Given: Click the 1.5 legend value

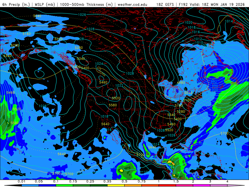Looking at the screenshot, I should (176, 181).
